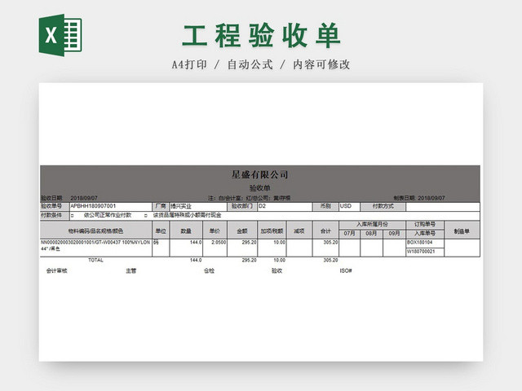Select the 08月 month header

[371, 234]
